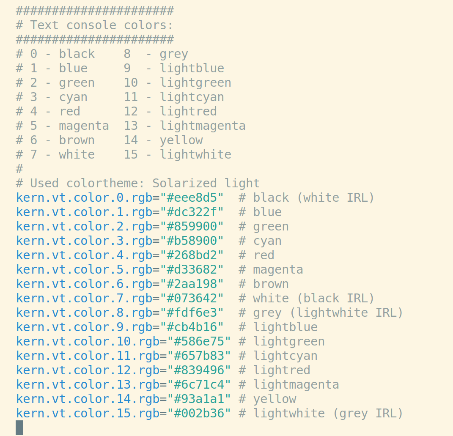
Task: Place cursor in "#268bd2" string
Action: point(192,255)
